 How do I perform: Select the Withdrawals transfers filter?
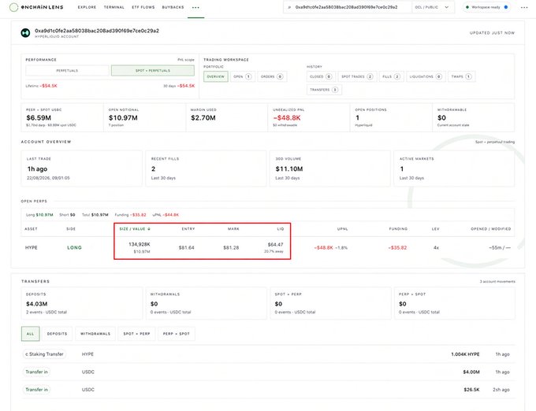pos(95,334)
